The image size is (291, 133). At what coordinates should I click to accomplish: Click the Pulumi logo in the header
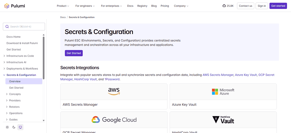pyautogui.click(x=15, y=6)
